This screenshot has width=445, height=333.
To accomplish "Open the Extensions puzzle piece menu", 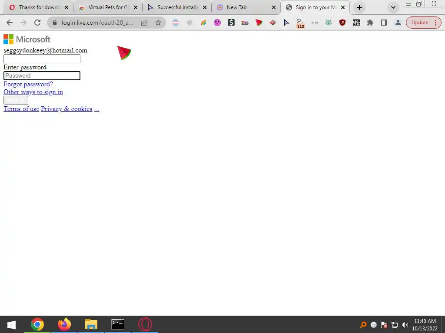I will 370,23.
